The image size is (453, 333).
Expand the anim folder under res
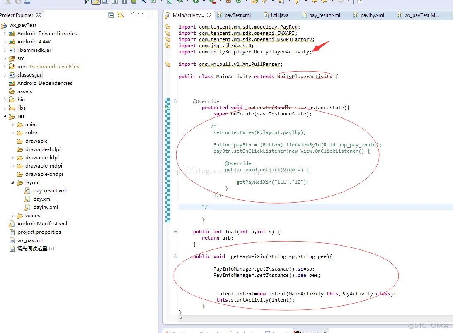point(12,125)
